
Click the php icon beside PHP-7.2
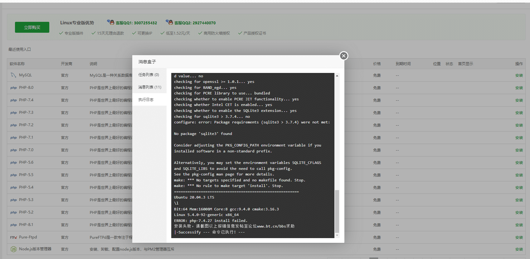(13, 125)
